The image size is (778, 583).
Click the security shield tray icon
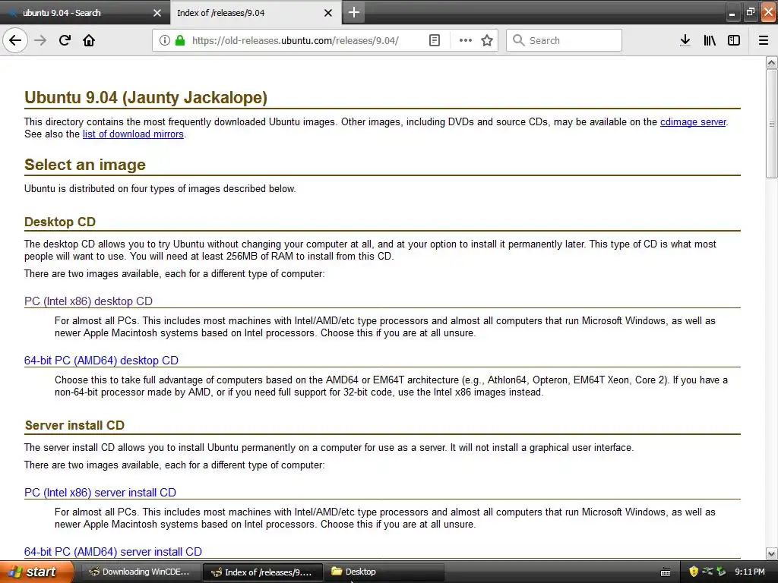694,572
